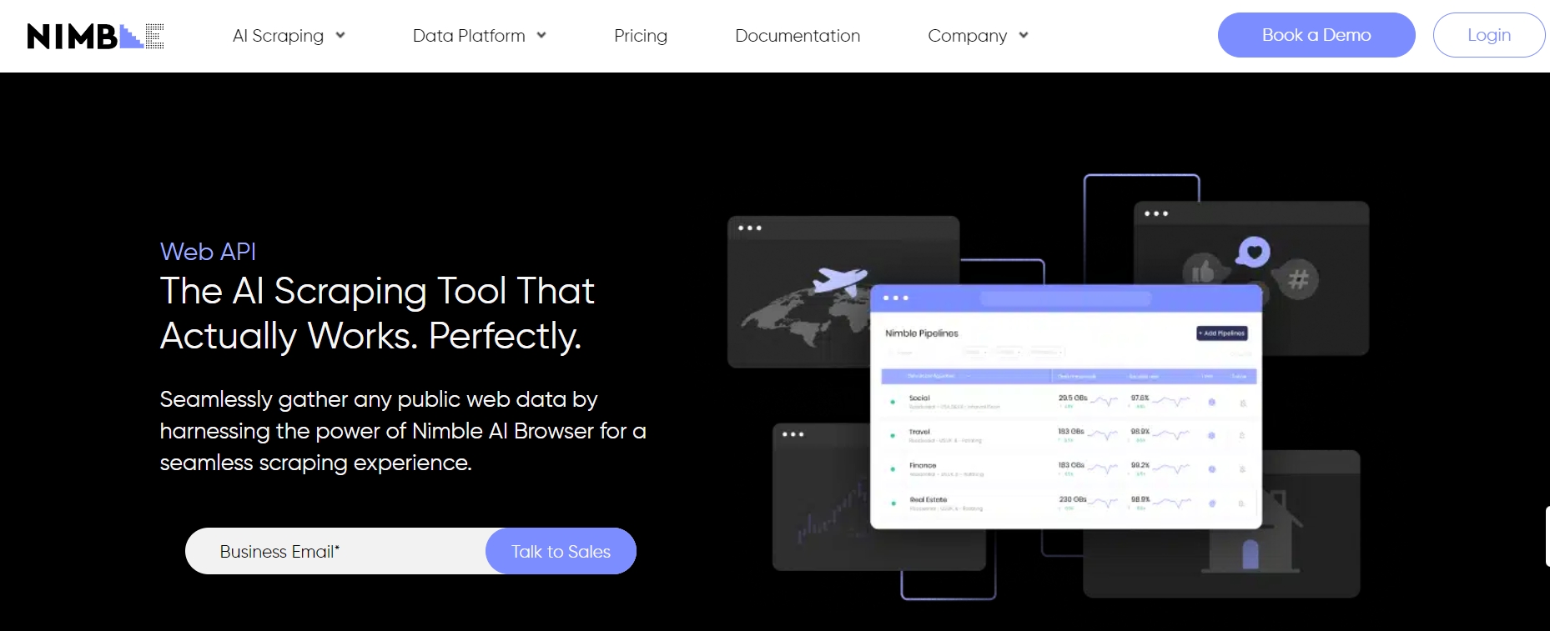The width and height of the screenshot is (1550, 631).
Task: Open the Documentation link
Action: 798,36
